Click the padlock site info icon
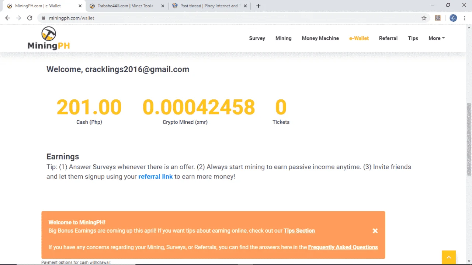Viewport: 472px width, 265px height. pyautogui.click(x=44, y=18)
